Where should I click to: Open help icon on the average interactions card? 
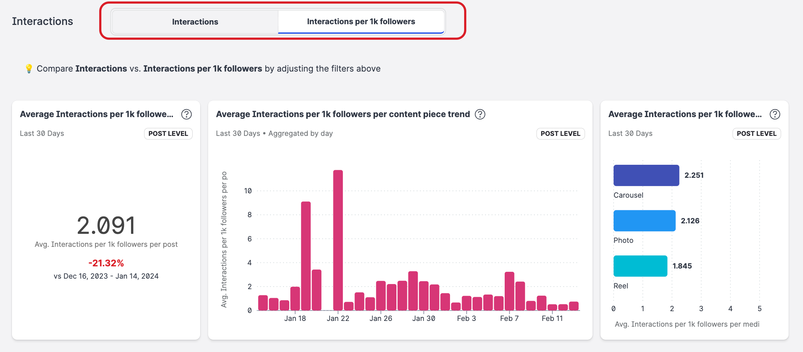click(x=186, y=114)
